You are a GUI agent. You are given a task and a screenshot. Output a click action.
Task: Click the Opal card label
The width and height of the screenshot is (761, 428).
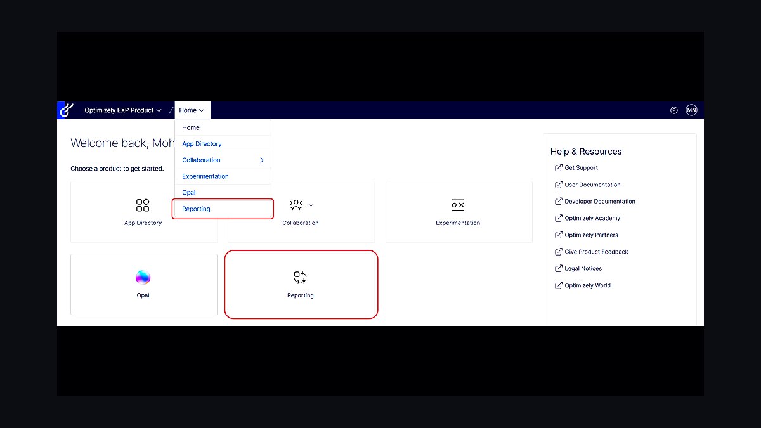pos(143,295)
